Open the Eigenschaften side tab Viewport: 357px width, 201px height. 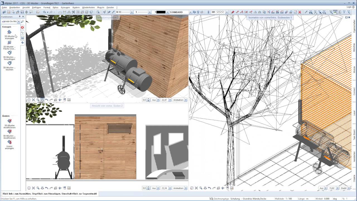(354, 26)
